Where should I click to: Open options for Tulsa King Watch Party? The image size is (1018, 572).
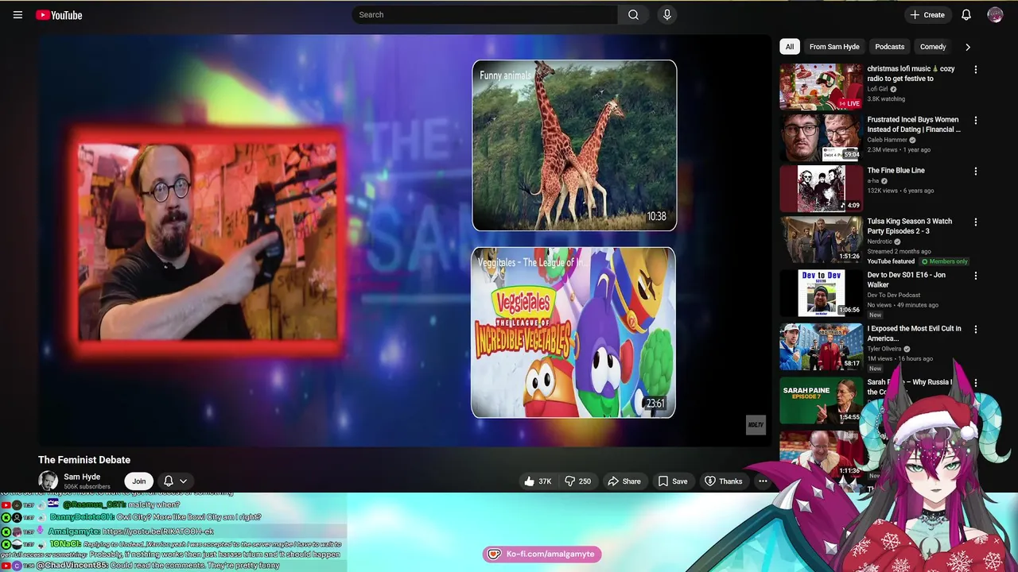(976, 222)
